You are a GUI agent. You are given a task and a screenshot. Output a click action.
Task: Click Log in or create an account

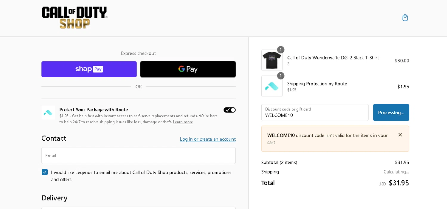[207, 139]
